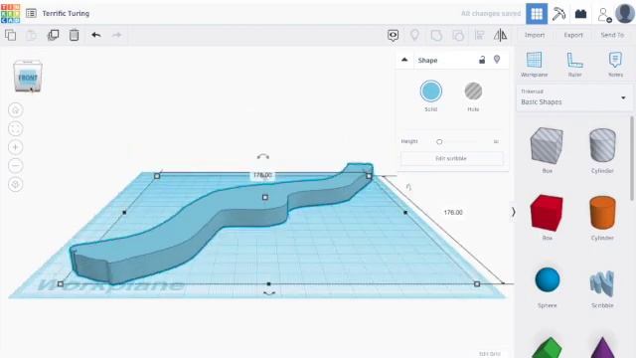The height and width of the screenshot is (358, 636).
Task: Fit all in view
Action: point(16,128)
